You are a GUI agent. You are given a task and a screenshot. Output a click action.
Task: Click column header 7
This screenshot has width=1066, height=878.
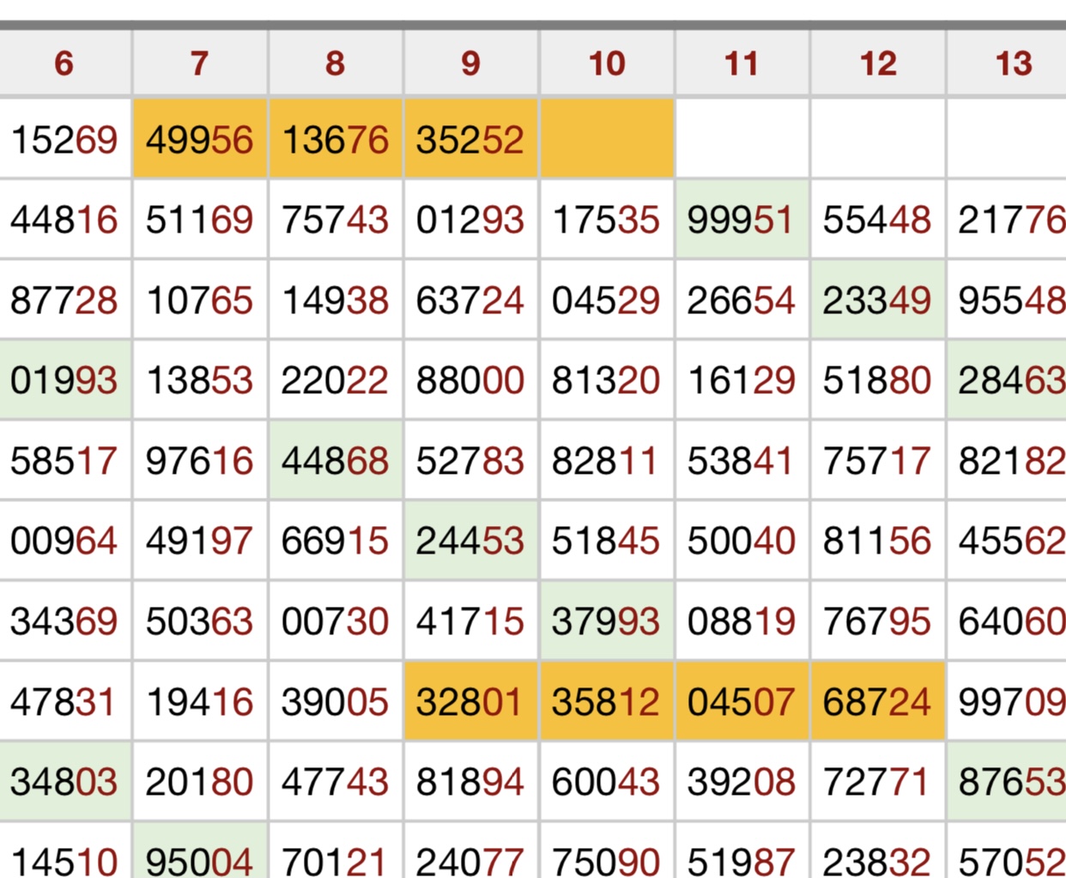coord(199,64)
